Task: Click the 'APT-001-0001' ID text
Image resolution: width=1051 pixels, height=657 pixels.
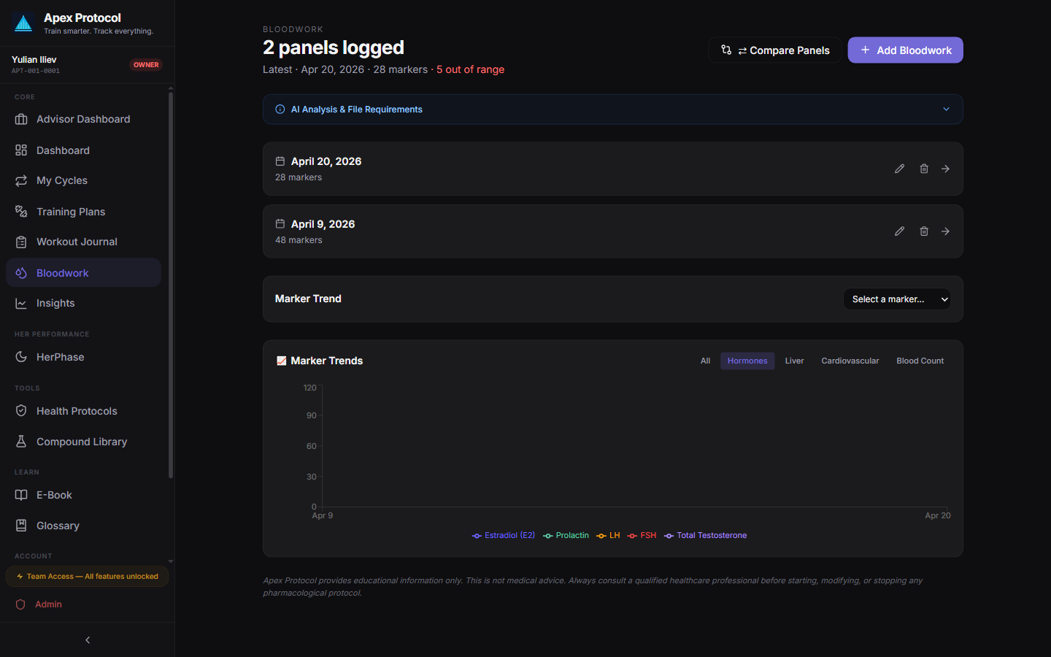Action: (x=36, y=71)
